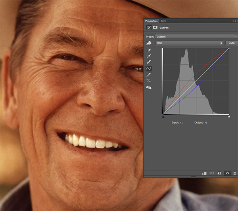Reset the curves adjustment to defaults
The height and width of the screenshot is (211, 238).
click(x=219, y=173)
